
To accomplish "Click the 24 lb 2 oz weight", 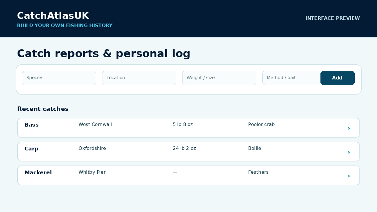I will [184, 148].
